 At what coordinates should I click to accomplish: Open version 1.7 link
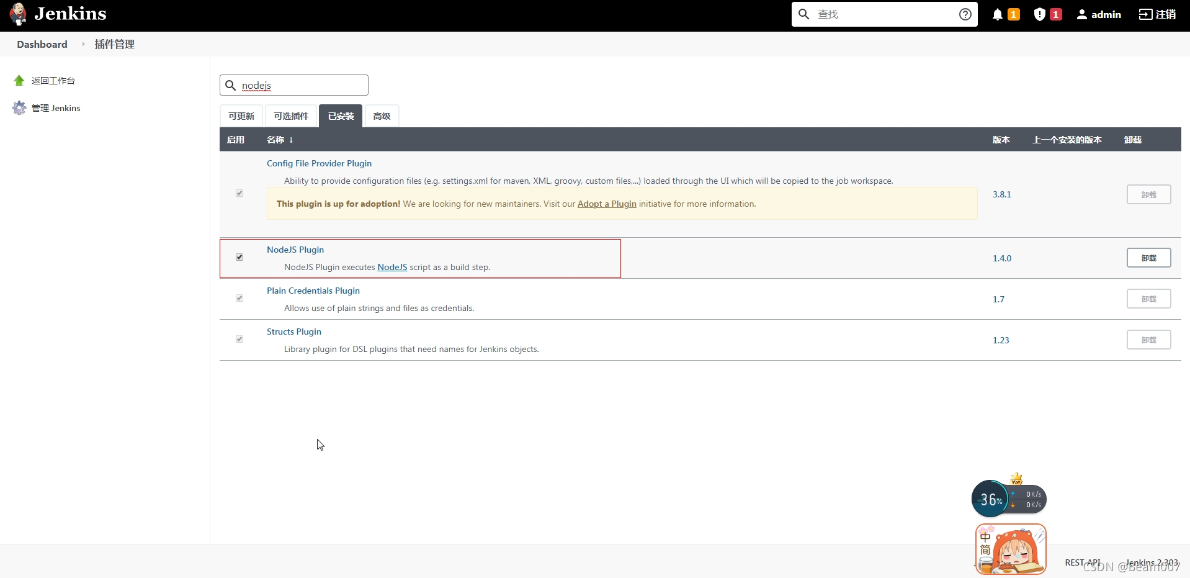click(x=998, y=299)
